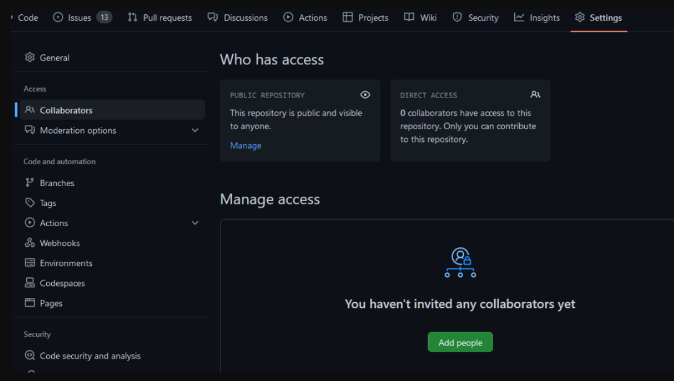Click the Add people button
674x381 pixels.
(461, 342)
